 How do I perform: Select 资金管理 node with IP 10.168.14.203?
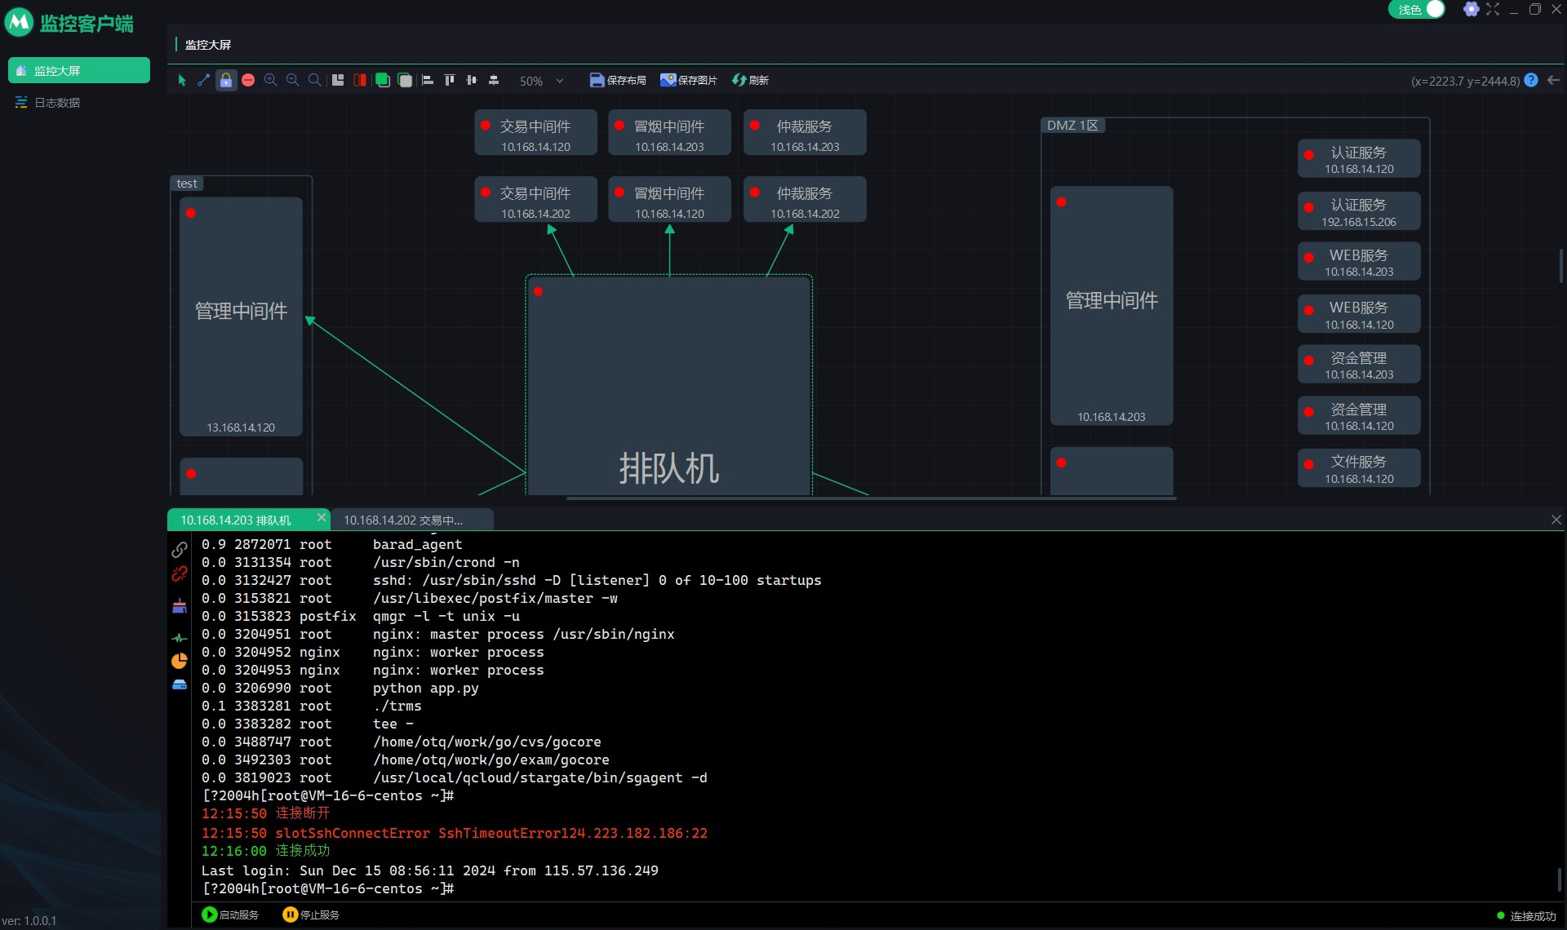(1359, 365)
